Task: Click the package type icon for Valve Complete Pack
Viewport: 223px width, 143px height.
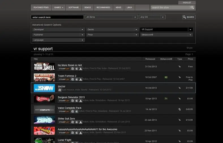Action: [x=179, y=109]
